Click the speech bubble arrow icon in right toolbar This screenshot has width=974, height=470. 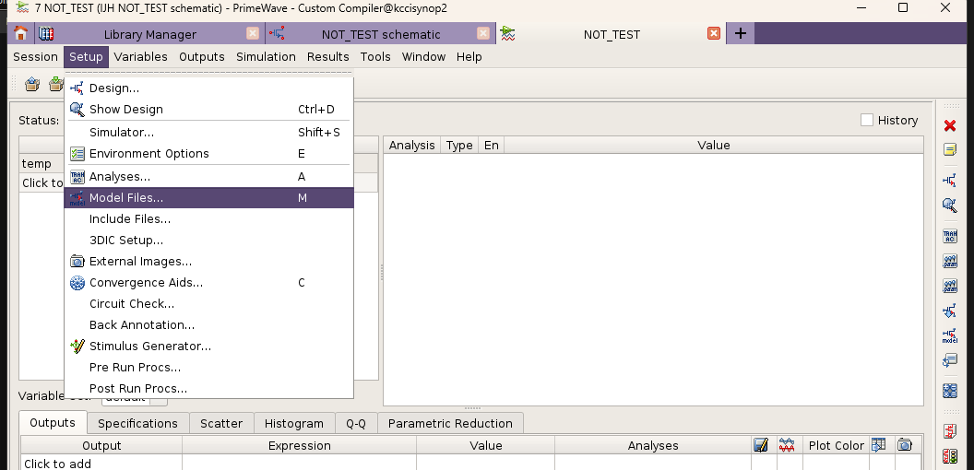(x=950, y=360)
